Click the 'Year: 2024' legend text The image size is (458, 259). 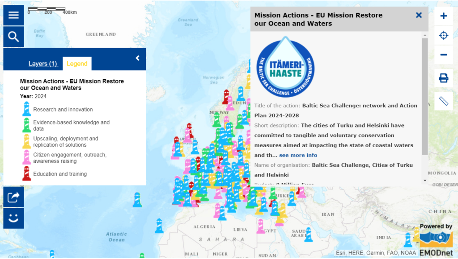pyautogui.click(x=33, y=96)
